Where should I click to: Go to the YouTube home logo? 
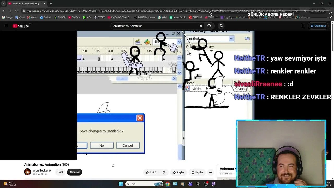click(21, 26)
